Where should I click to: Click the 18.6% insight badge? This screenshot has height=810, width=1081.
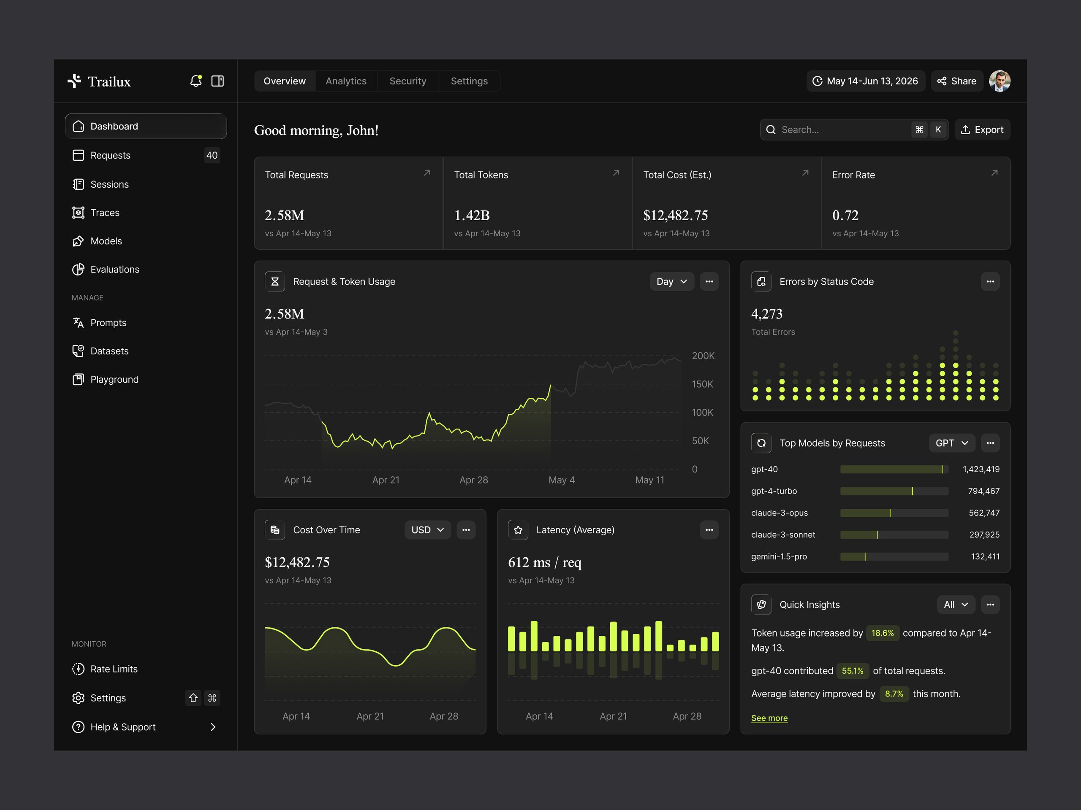click(x=883, y=633)
